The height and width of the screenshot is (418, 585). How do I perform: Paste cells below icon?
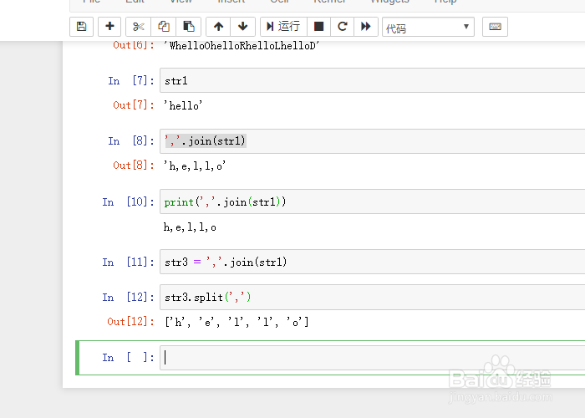point(188,27)
